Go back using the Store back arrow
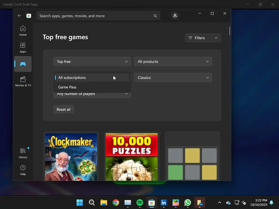279x209 pixels. [x=20, y=16]
